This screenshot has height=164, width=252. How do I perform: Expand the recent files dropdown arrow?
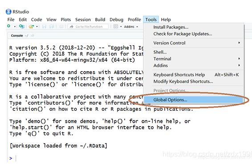(x=37, y=27)
